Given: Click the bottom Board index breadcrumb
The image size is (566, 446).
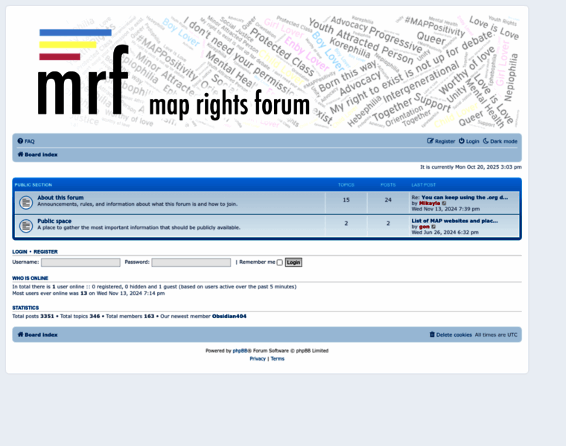Looking at the screenshot, I should point(41,334).
